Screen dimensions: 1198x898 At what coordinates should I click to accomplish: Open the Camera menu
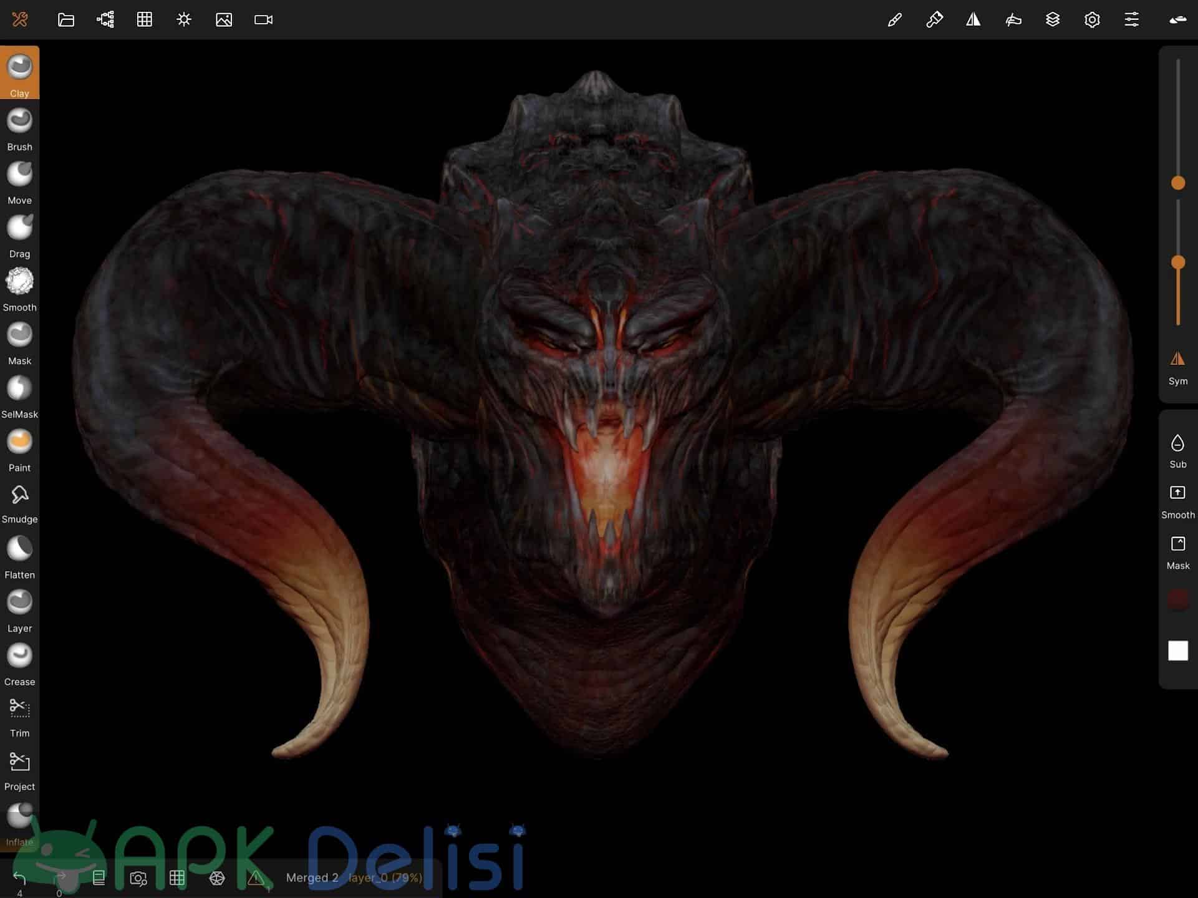[x=264, y=20]
